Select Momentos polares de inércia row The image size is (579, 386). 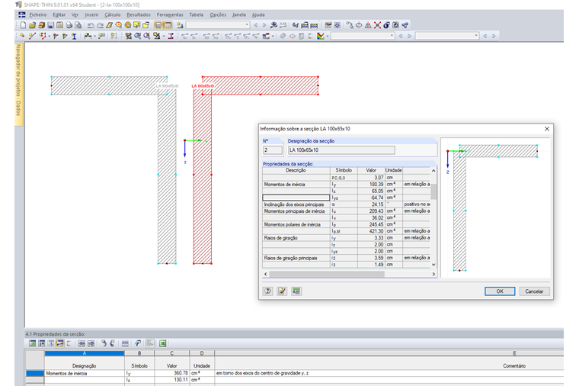coord(347,224)
